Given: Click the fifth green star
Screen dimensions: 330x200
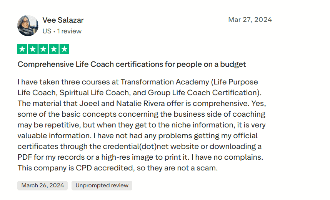Looking at the screenshot, I should click(64, 49).
